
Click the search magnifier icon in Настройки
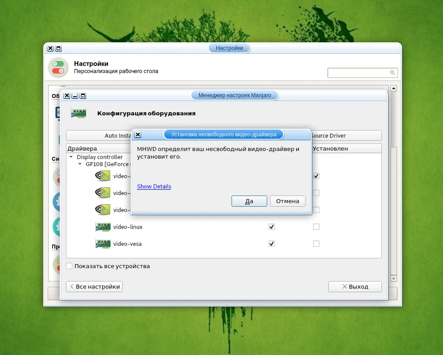coord(393,73)
